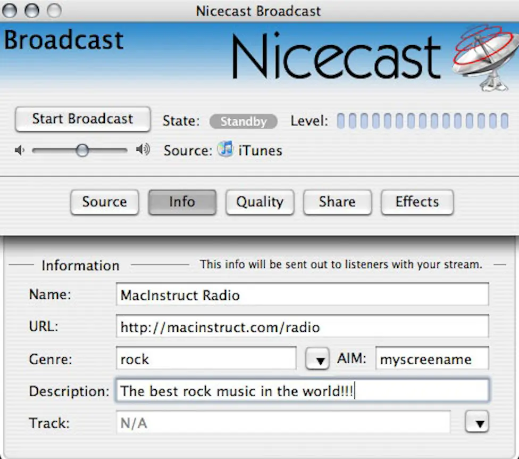Open the Share tab
This screenshot has width=519, height=459.
pos(337,202)
